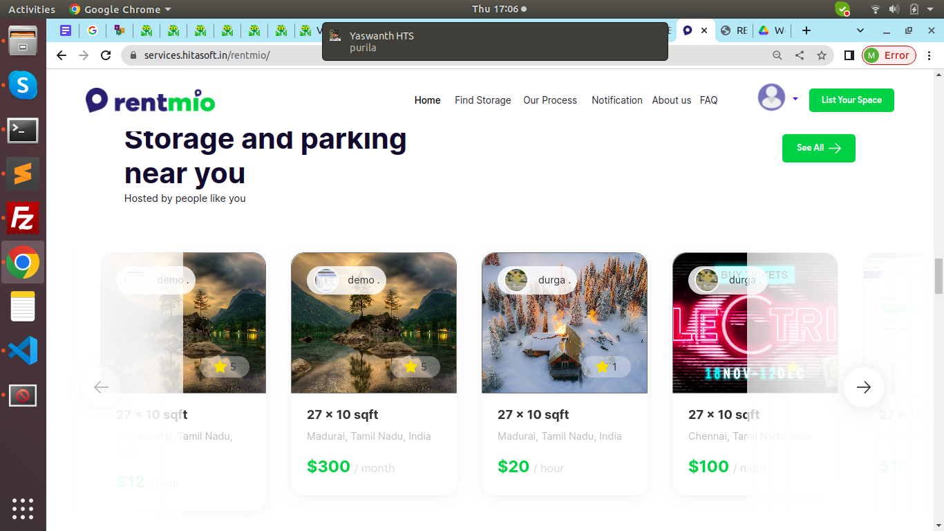Open the snowy cabin listing image
Image resolution: width=944 pixels, height=531 pixels.
tap(565, 323)
